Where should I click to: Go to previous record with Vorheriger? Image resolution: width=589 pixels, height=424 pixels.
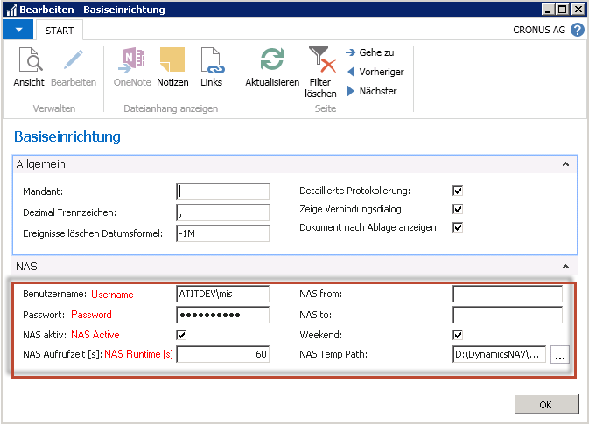[x=375, y=72]
